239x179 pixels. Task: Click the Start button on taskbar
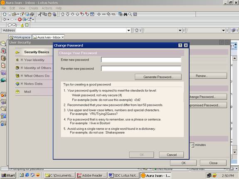coord(8,175)
